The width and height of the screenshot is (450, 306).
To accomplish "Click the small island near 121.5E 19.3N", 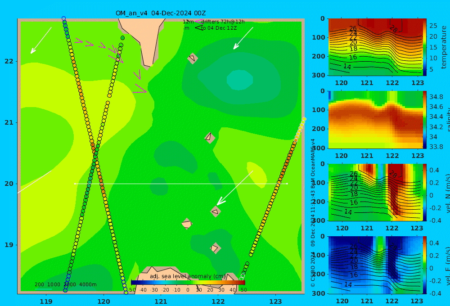I will 187,224.
